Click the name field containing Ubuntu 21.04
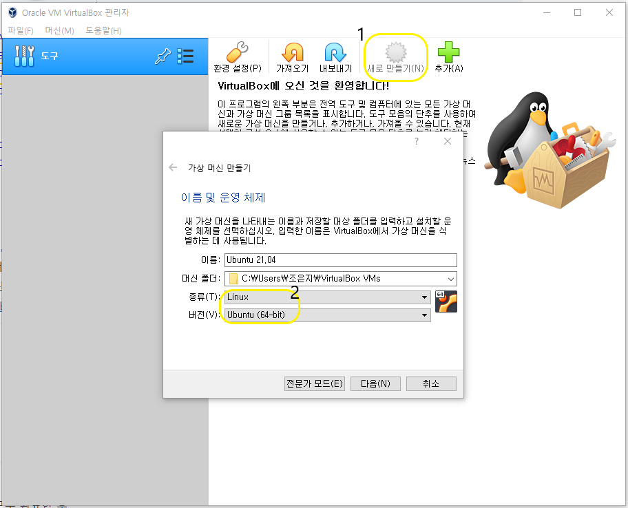The image size is (628, 508). 340,260
